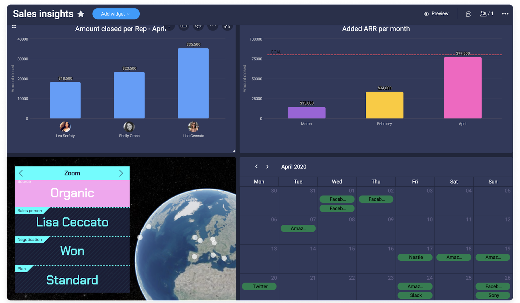Go to previous month in calendar
Image resolution: width=520 pixels, height=303 pixels.
click(256, 167)
